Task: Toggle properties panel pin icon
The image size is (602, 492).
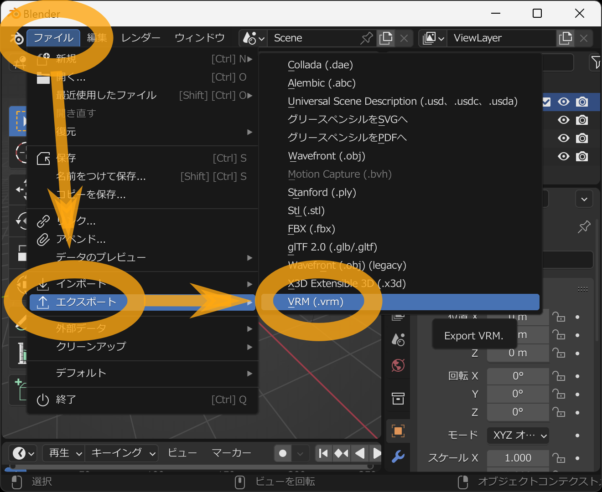Action: [x=584, y=226]
